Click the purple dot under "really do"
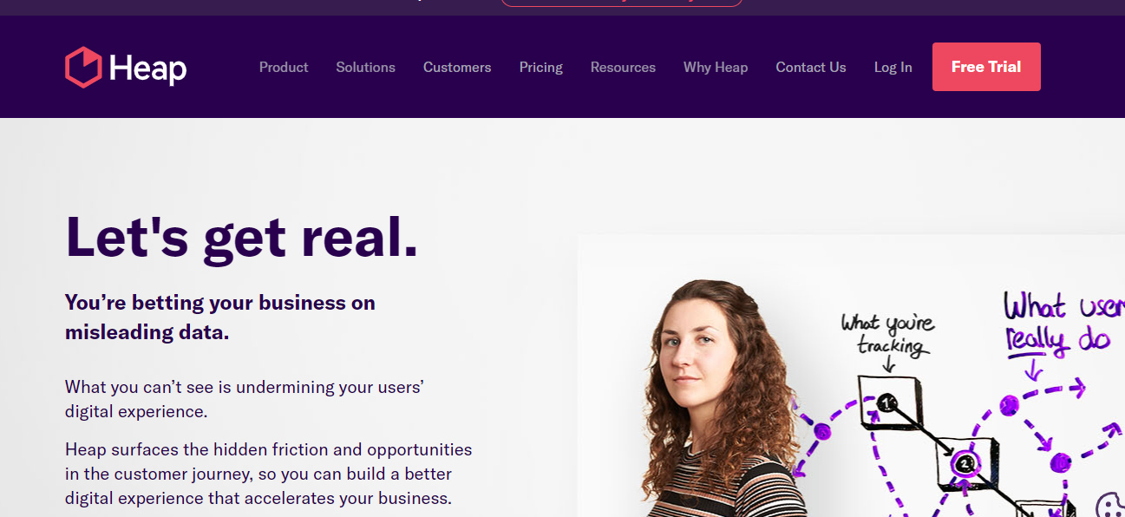The width and height of the screenshot is (1125, 517). click(x=1009, y=404)
